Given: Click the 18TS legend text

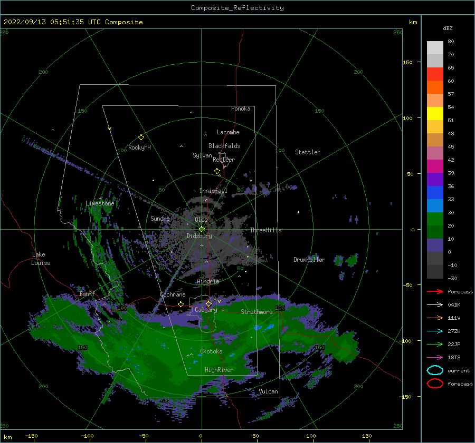Looking at the screenshot, I should click(454, 358).
